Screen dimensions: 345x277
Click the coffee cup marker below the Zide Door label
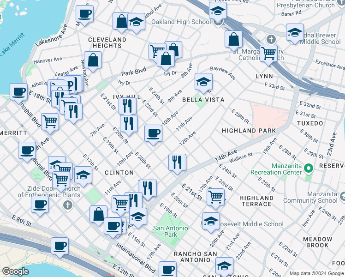pos(40,205)
